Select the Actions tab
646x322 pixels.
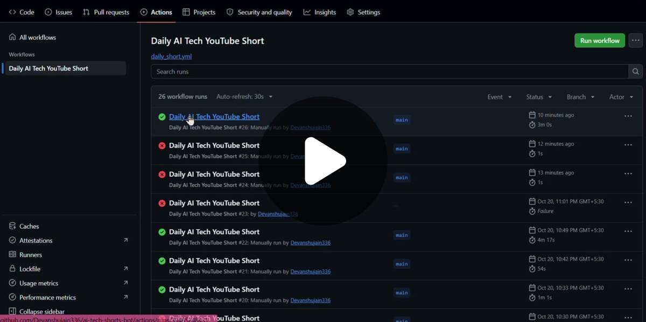[156, 12]
